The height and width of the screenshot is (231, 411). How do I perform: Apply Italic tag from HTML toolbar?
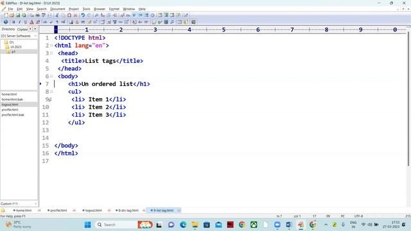tap(19, 22)
